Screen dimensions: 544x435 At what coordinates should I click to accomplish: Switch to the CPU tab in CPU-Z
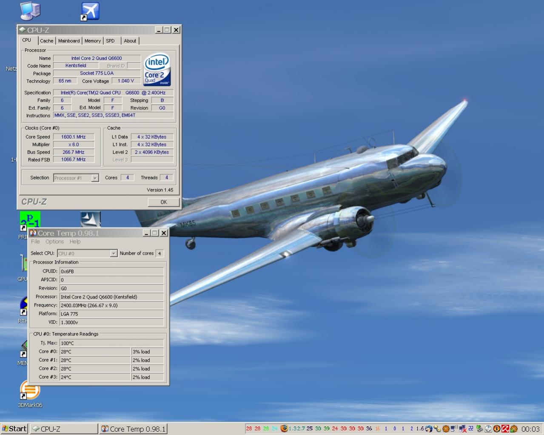point(27,40)
